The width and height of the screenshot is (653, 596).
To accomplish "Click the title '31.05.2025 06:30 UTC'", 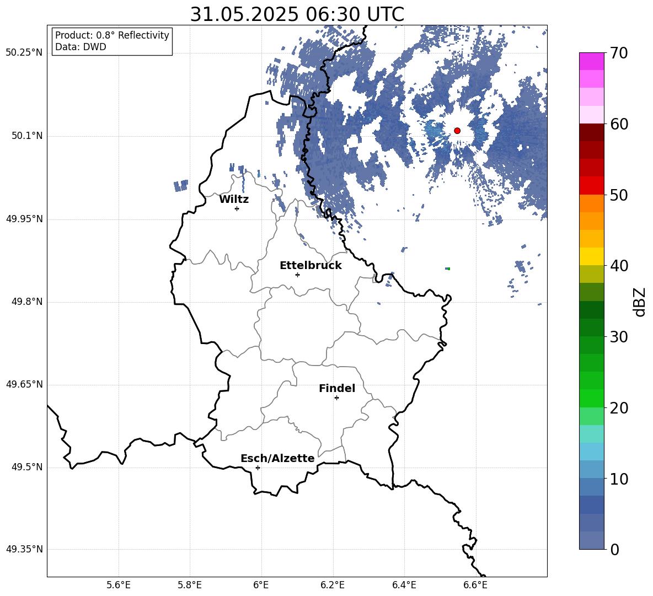I will [x=297, y=14].
